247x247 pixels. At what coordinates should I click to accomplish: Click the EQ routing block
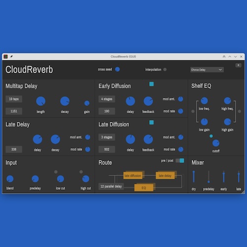(144, 188)
